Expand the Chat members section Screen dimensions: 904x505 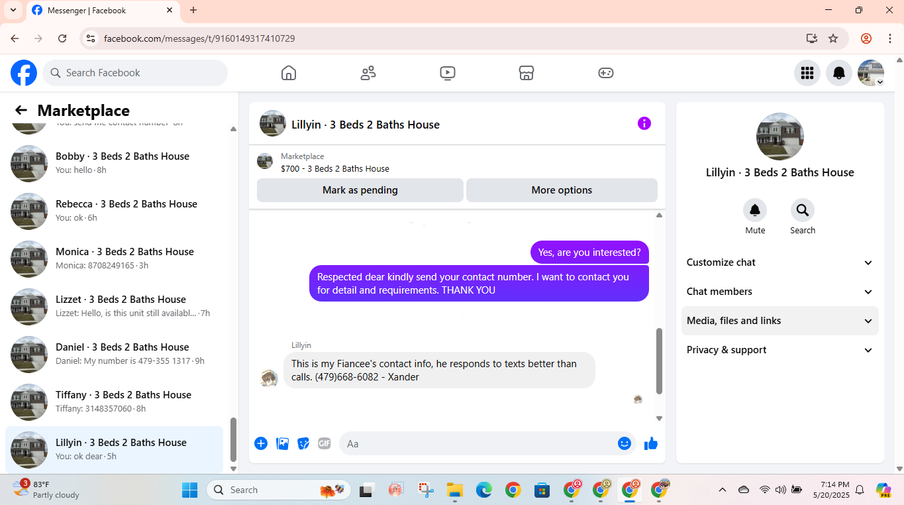click(780, 292)
